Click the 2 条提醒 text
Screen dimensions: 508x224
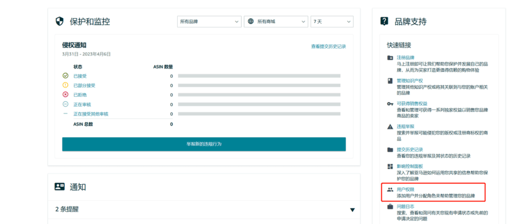point(67,209)
